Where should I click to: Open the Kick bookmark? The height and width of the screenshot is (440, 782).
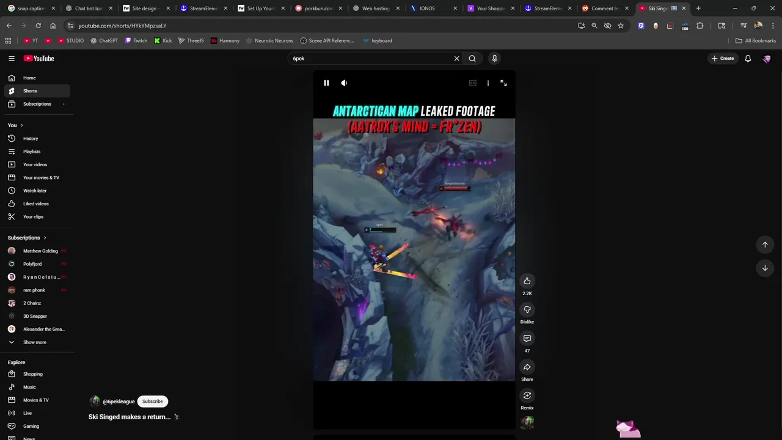pos(163,41)
